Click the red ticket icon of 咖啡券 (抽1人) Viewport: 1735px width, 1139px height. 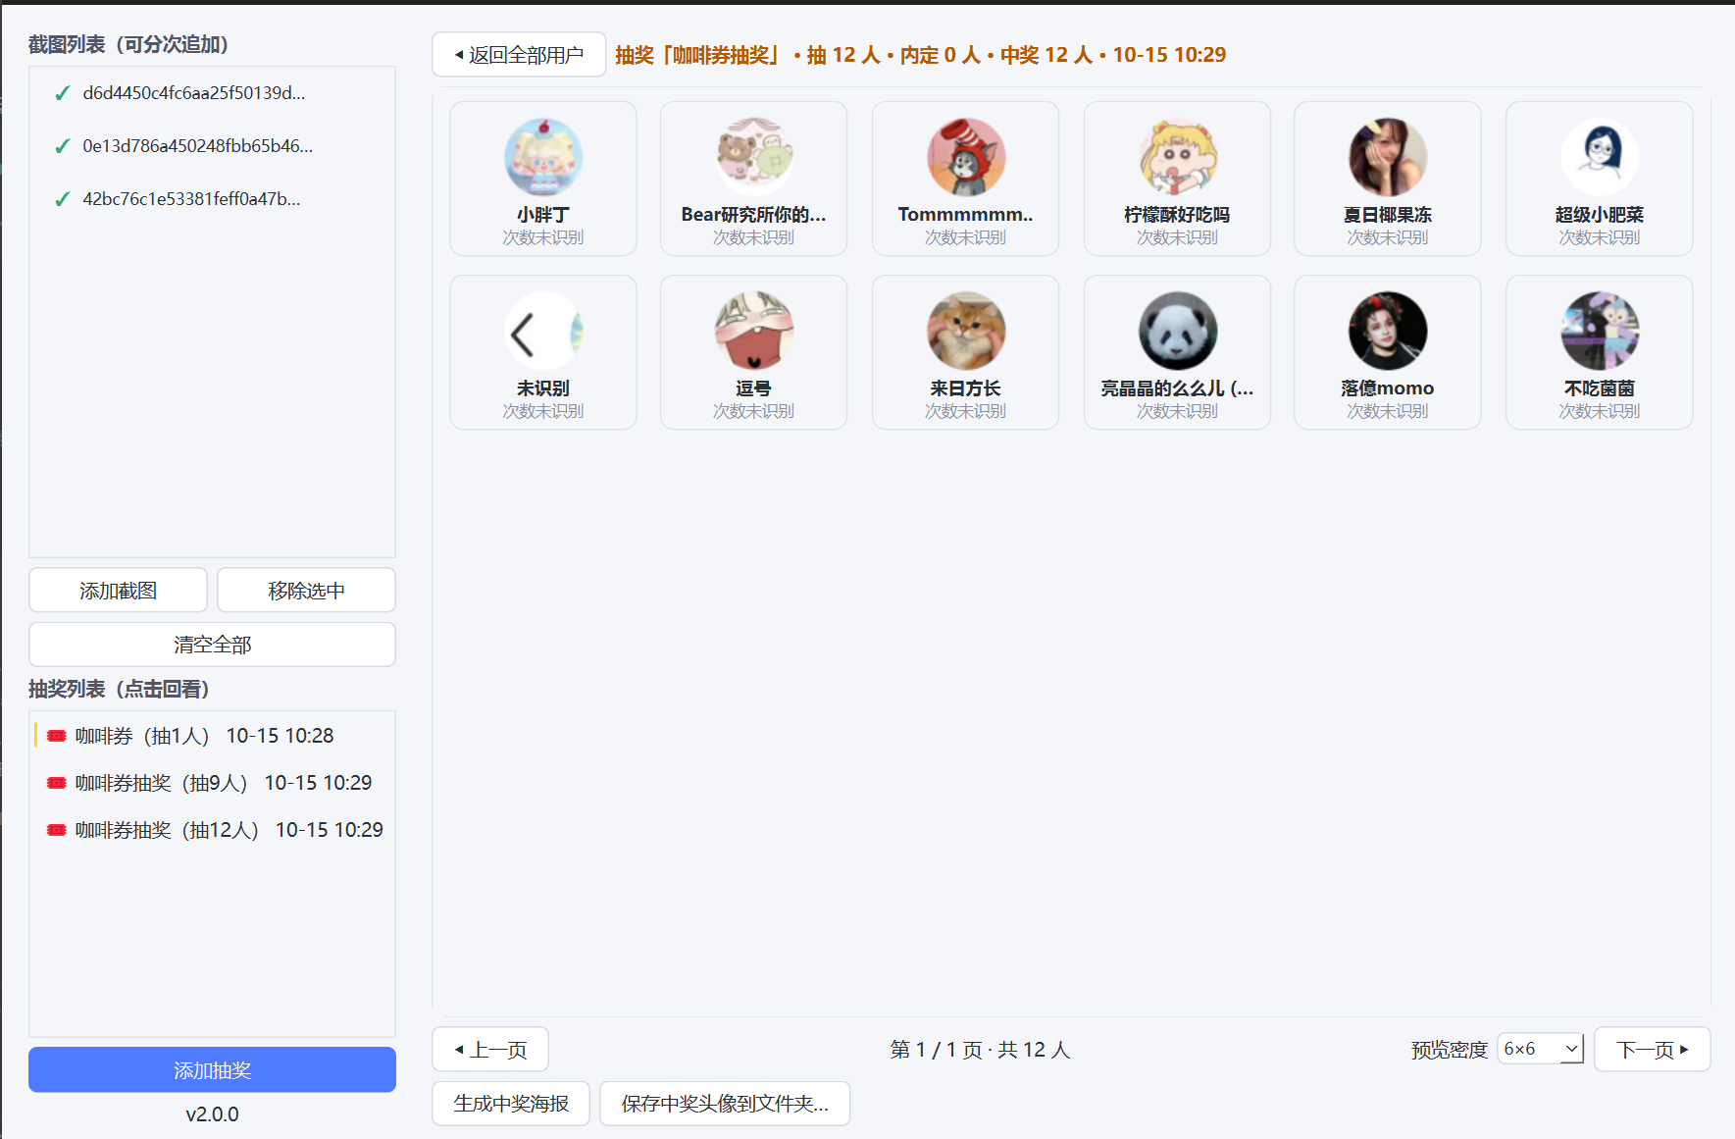point(57,736)
